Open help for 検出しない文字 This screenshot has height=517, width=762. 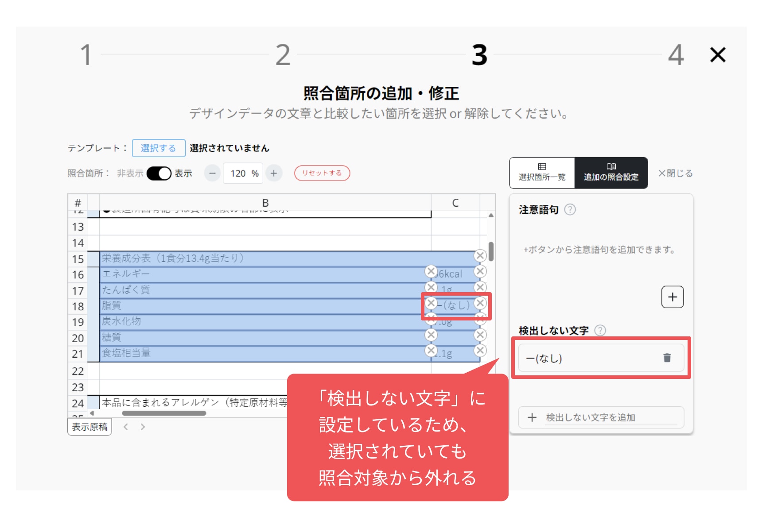tap(600, 330)
